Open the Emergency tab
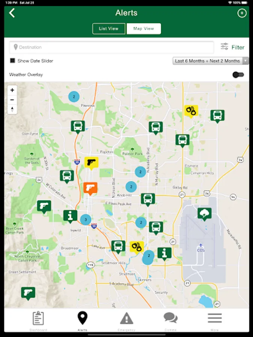 click(127, 321)
